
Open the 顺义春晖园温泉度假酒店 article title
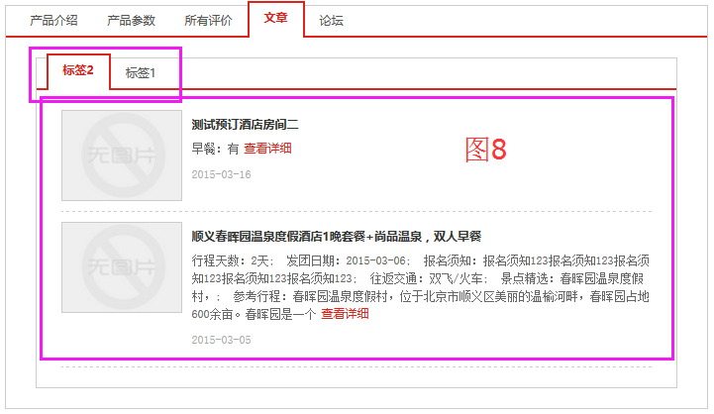tap(336, 236)
